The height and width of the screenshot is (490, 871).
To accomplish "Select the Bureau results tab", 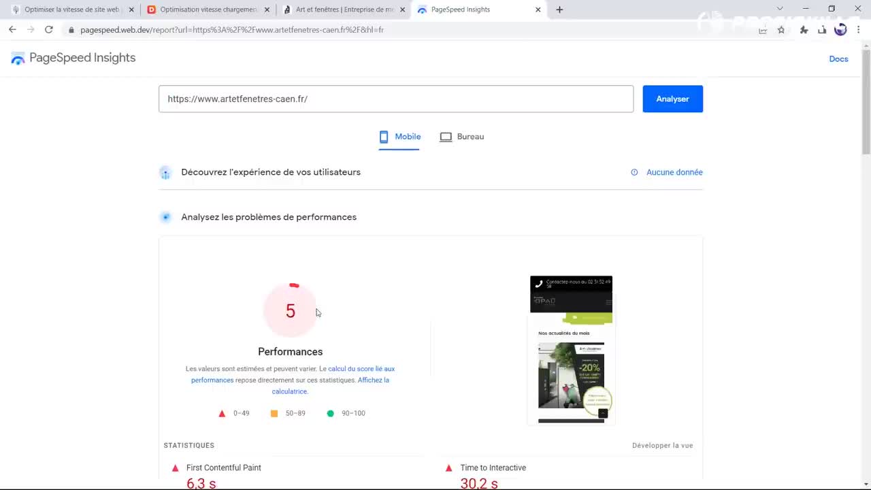I will tap(462, 137).
